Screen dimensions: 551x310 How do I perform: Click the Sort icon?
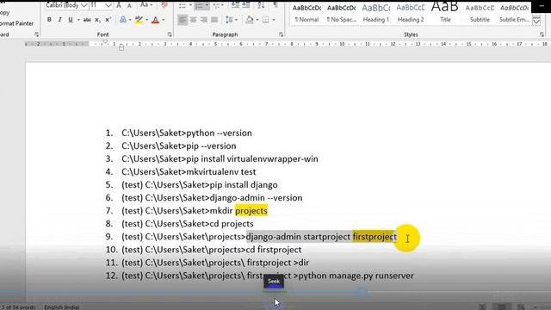[x=261, y=5]
